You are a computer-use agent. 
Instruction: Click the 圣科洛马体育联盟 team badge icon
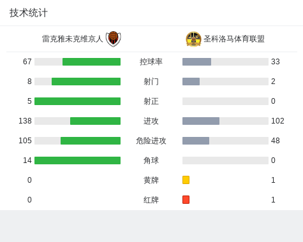point(193,39)
